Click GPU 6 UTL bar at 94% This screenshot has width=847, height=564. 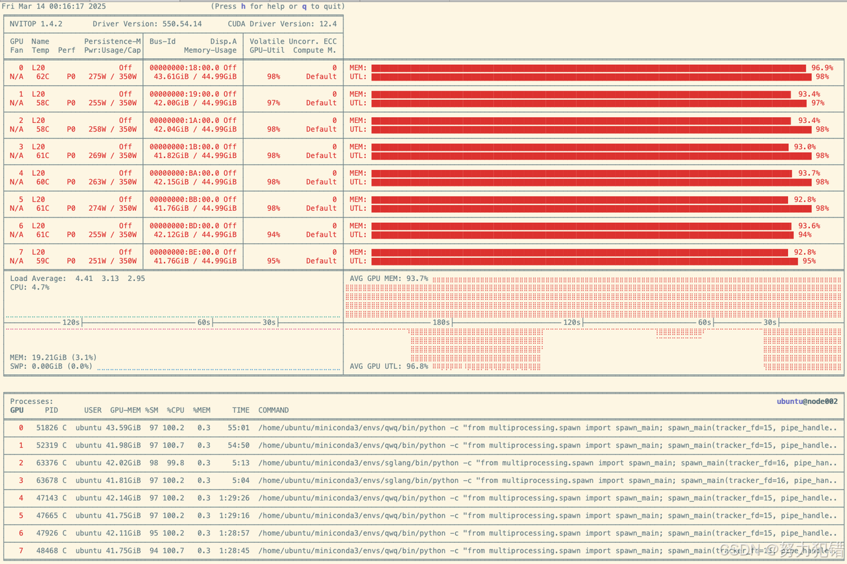pos(582,235)
